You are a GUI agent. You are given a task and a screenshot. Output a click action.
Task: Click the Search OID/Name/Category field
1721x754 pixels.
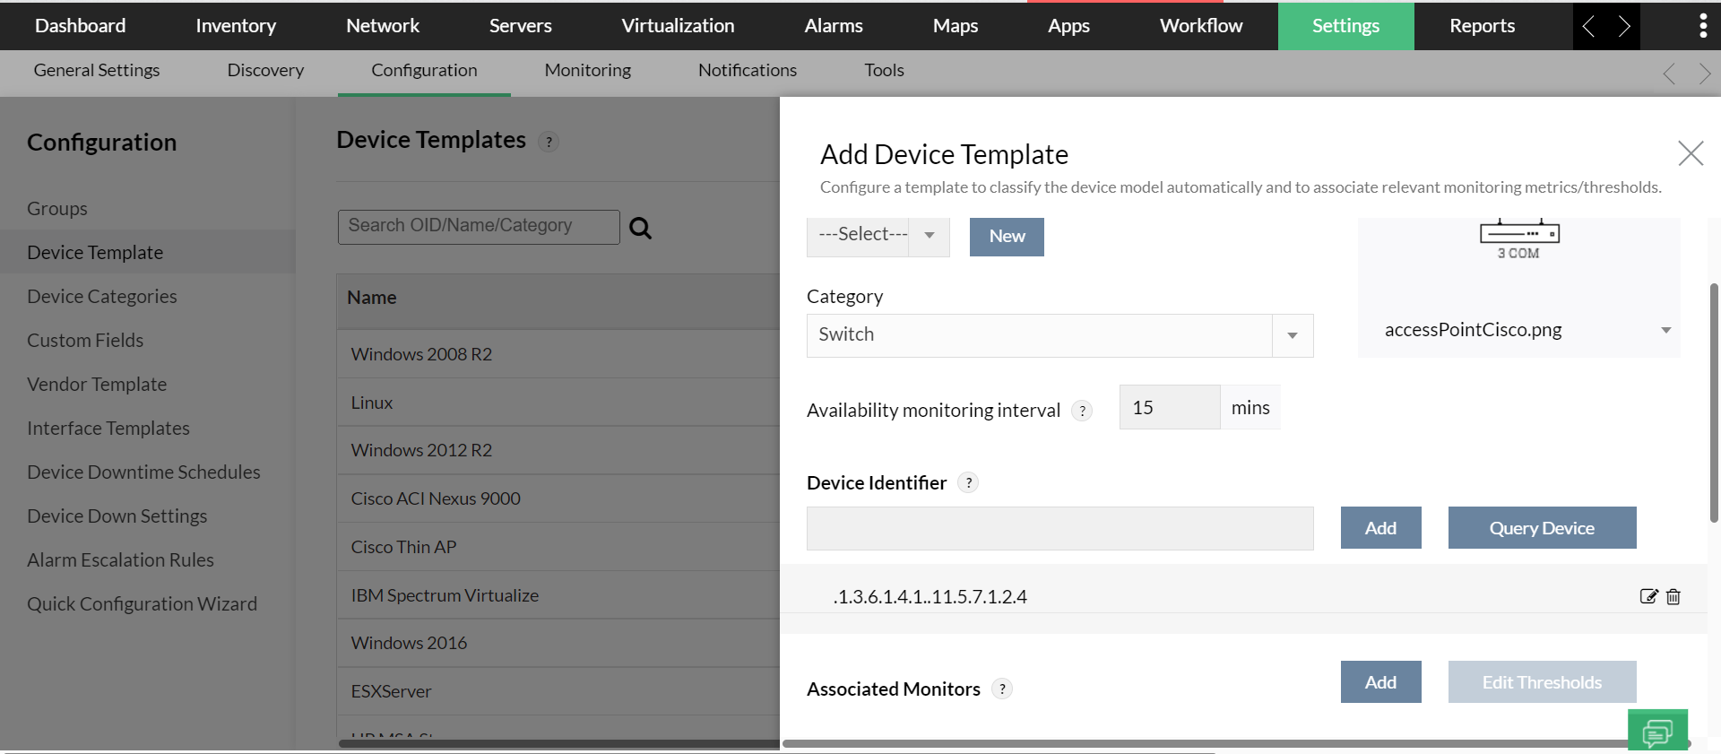[x=478, y=227]
